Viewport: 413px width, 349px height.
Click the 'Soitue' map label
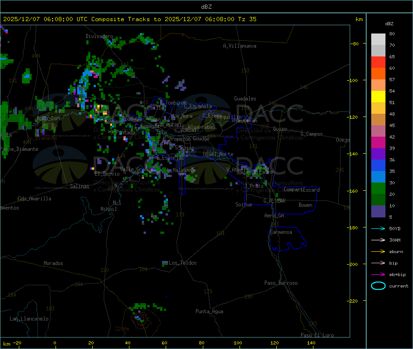pos(244,204)
